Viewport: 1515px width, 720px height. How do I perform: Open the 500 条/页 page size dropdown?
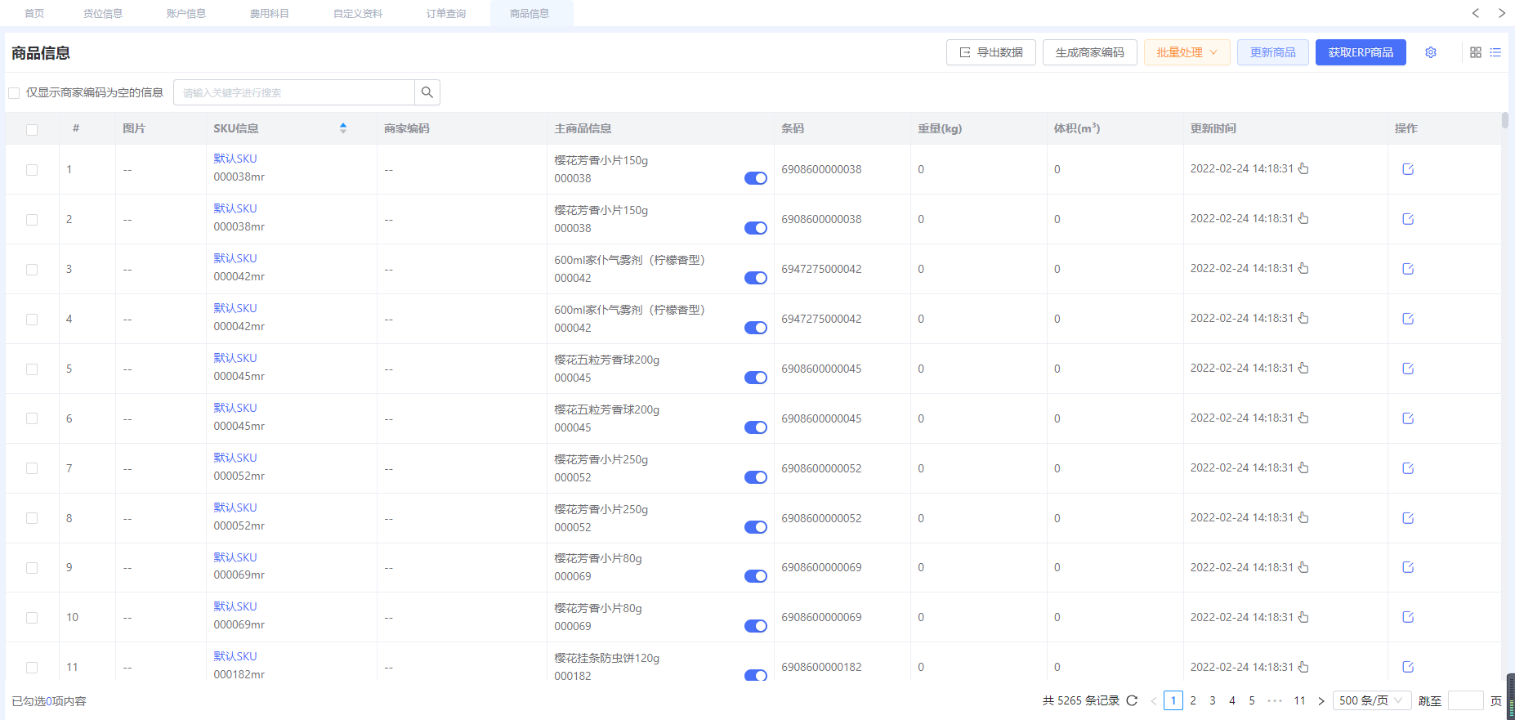[x=1372, y=700]
